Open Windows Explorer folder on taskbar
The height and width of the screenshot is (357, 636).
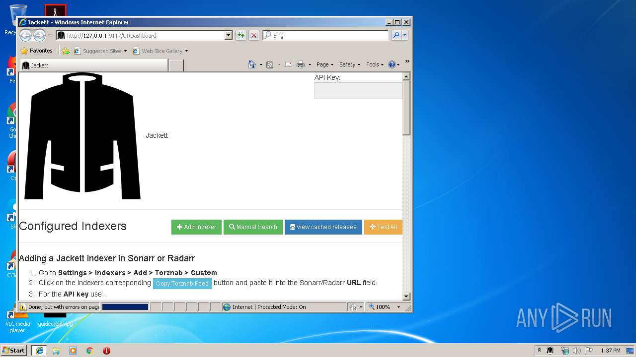click(x=56, y=351)
